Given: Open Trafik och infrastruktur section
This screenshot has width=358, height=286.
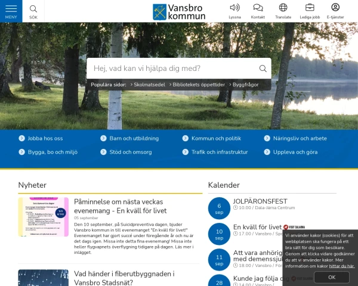Looking at the screenshot, I should (220, 152).
